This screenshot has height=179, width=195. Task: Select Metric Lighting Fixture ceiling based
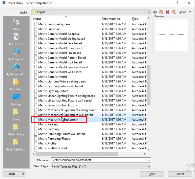62,81
